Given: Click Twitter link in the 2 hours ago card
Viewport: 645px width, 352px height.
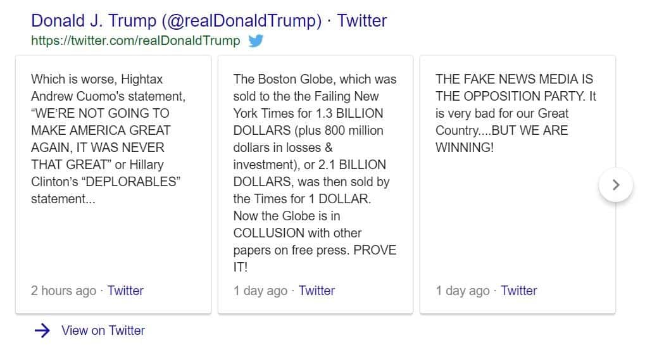Looking at the screenshot, I should tap(125, 291).
